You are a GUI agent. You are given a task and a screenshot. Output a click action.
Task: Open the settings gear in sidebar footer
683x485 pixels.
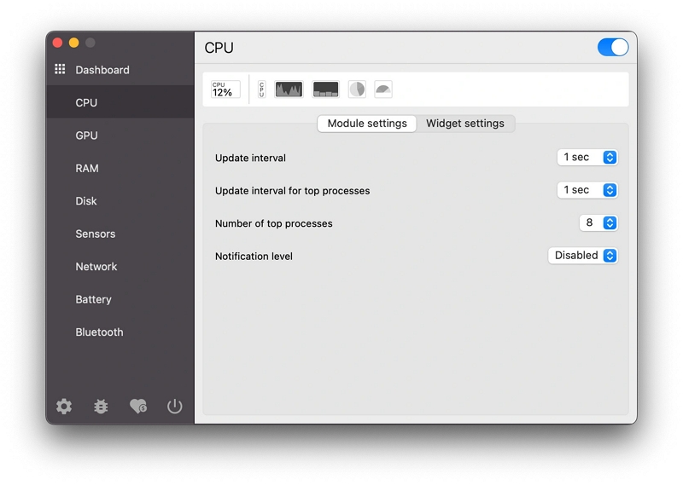64,407
